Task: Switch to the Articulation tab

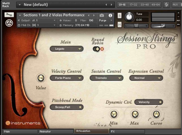Action: pyautogui.click(x=92, y=131)
